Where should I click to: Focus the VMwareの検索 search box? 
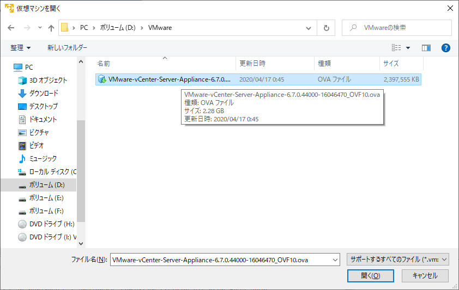[x=397, y=28]
